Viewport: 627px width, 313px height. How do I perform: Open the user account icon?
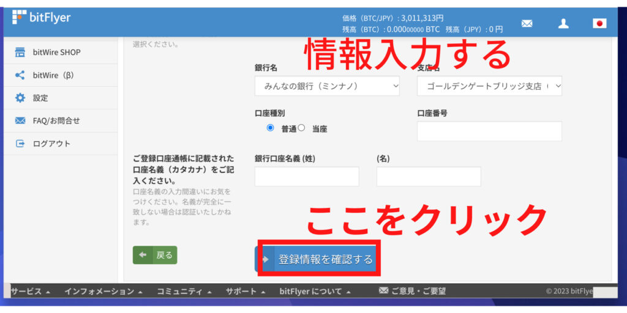563,24
